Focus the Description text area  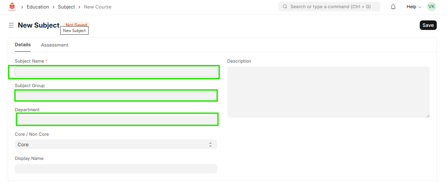(328, 92)
